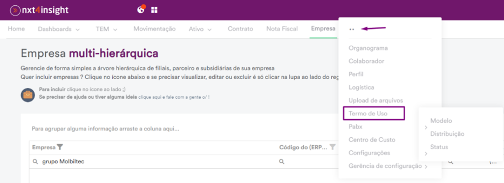Open Upload de arquivos
The width and height of the screenshot is (504, 183).
[376, 100]
